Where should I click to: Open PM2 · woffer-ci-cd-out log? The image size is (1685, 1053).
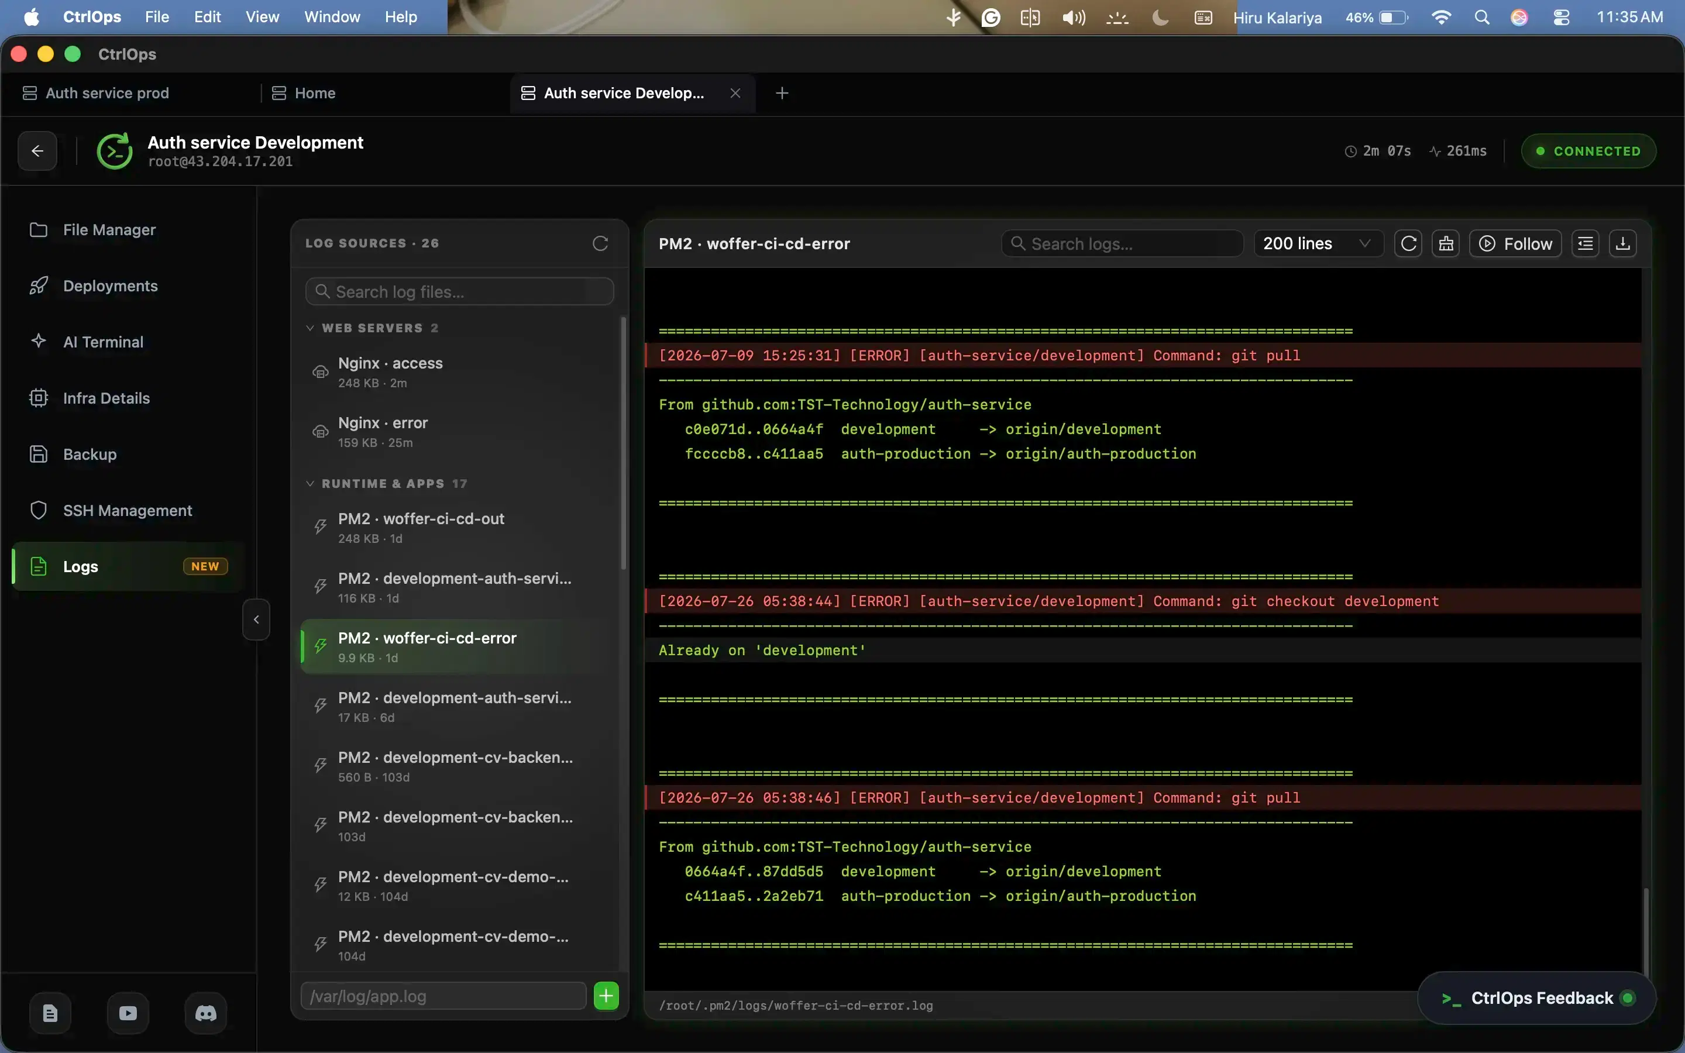(x=458, y=528)
